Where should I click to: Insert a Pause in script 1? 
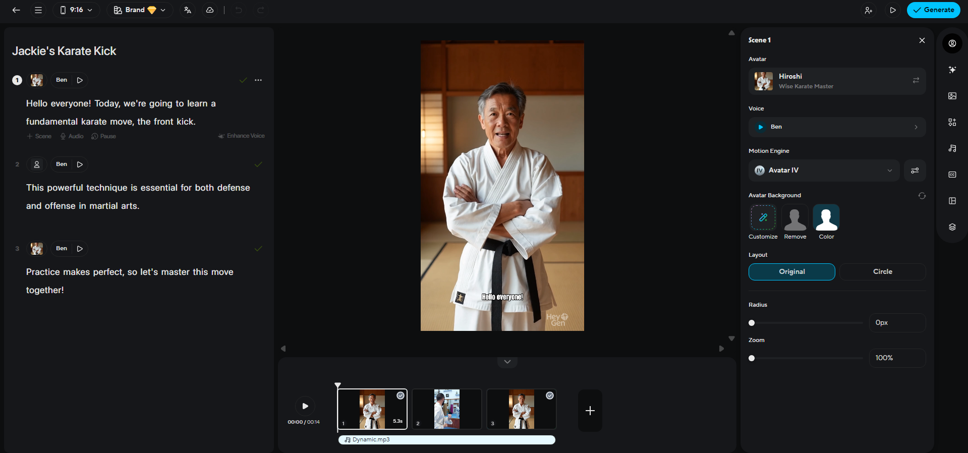click(x=104, y=136)
